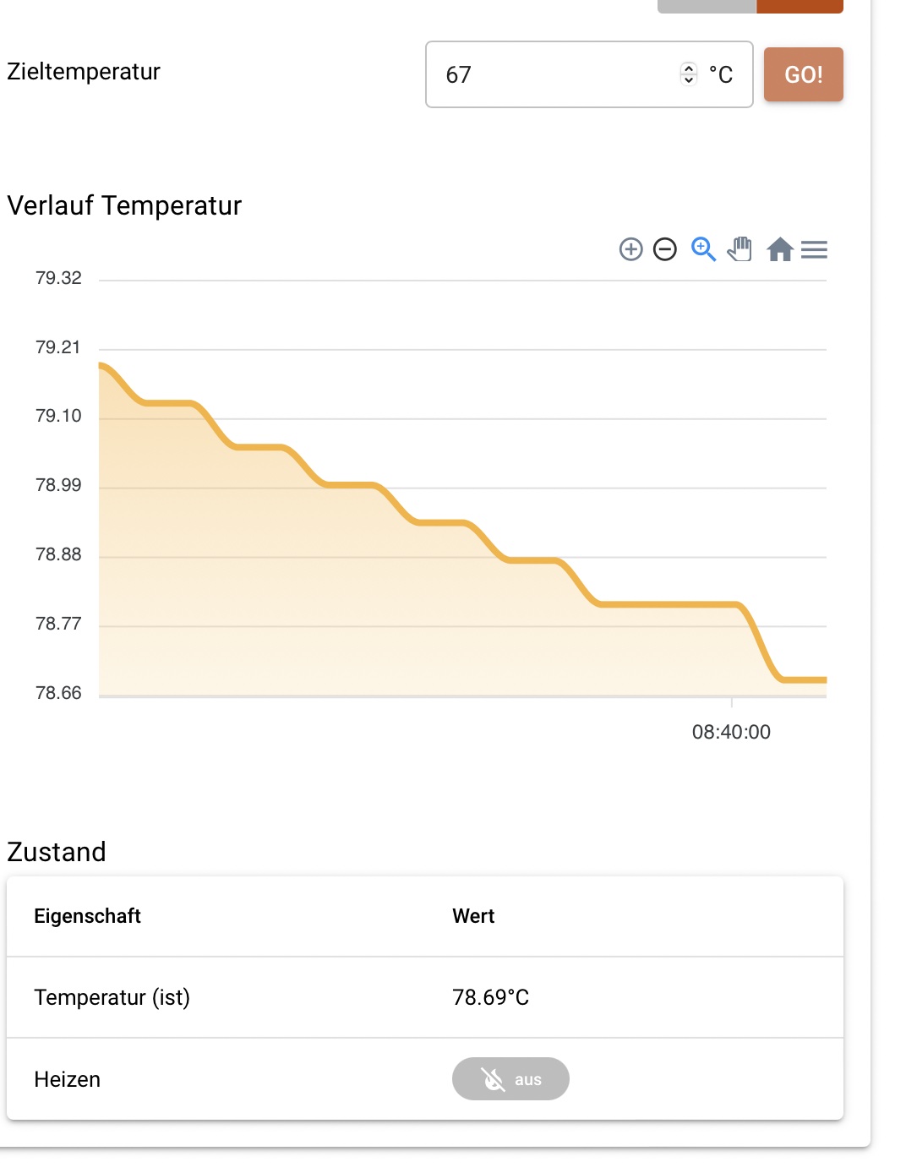Increase target temperature with up stepper arrow
This screenshot has height=1173, width=906.
pos(689,68)
